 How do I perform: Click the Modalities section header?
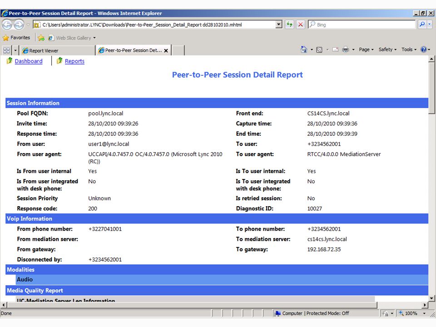pos(217,269)
